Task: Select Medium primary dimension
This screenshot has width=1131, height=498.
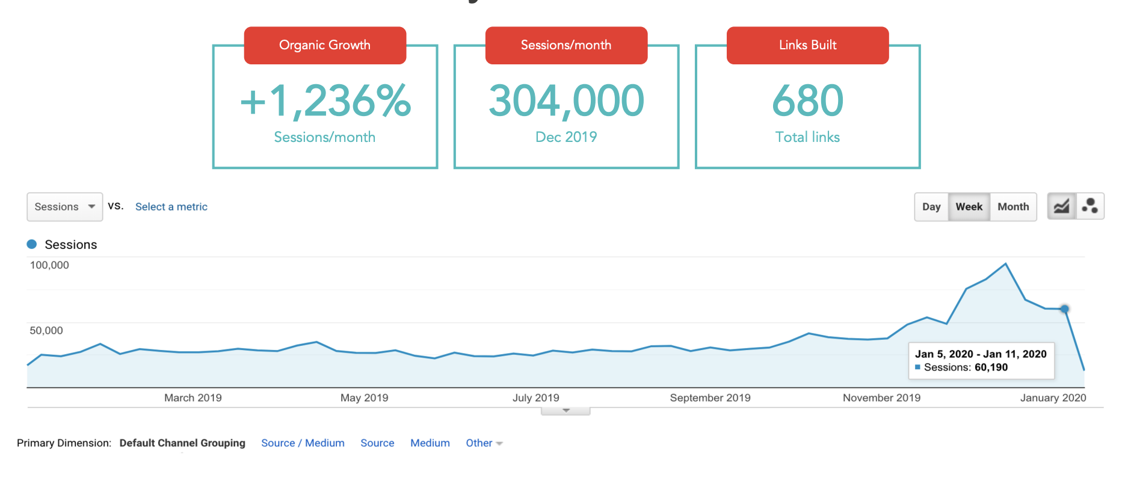Action: pyautogui.click(x=430, y=443)
